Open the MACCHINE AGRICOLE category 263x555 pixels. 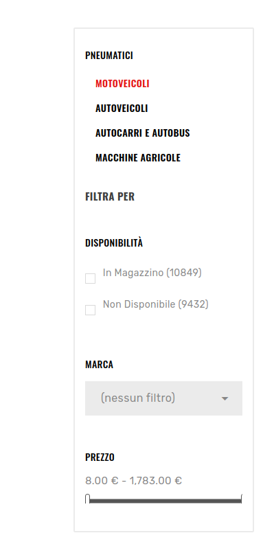(138, 158)
